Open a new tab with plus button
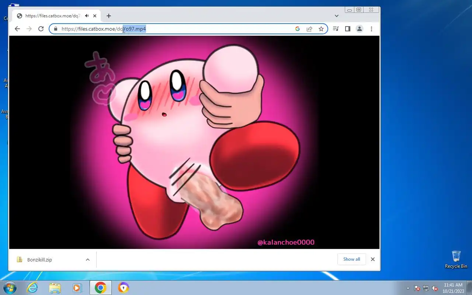Viewport: 472px width, 295px height. pyautogui.click(x=108, y=16)
